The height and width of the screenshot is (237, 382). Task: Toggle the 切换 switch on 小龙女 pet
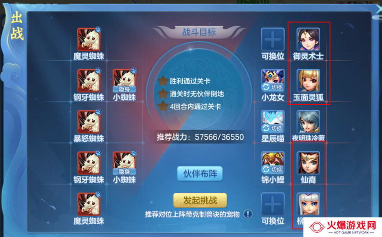coord(273,87)
